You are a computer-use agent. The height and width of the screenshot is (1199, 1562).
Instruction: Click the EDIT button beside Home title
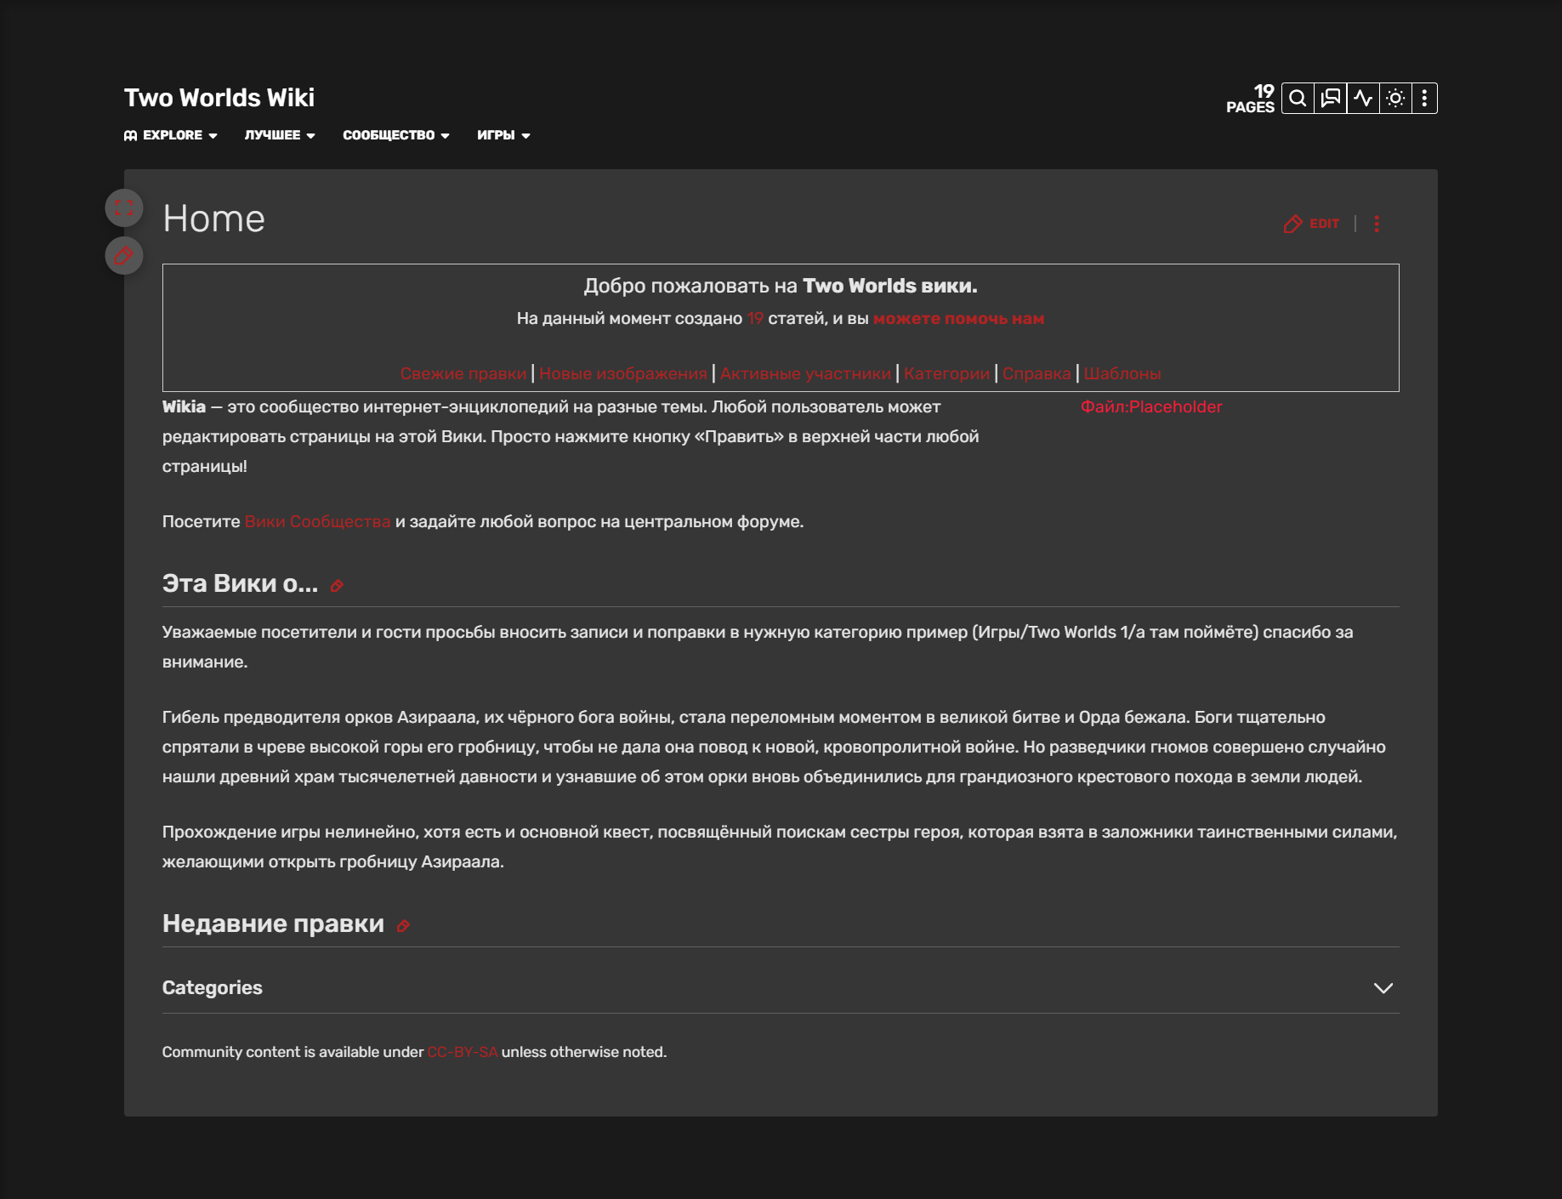[x=1311, y=224]
